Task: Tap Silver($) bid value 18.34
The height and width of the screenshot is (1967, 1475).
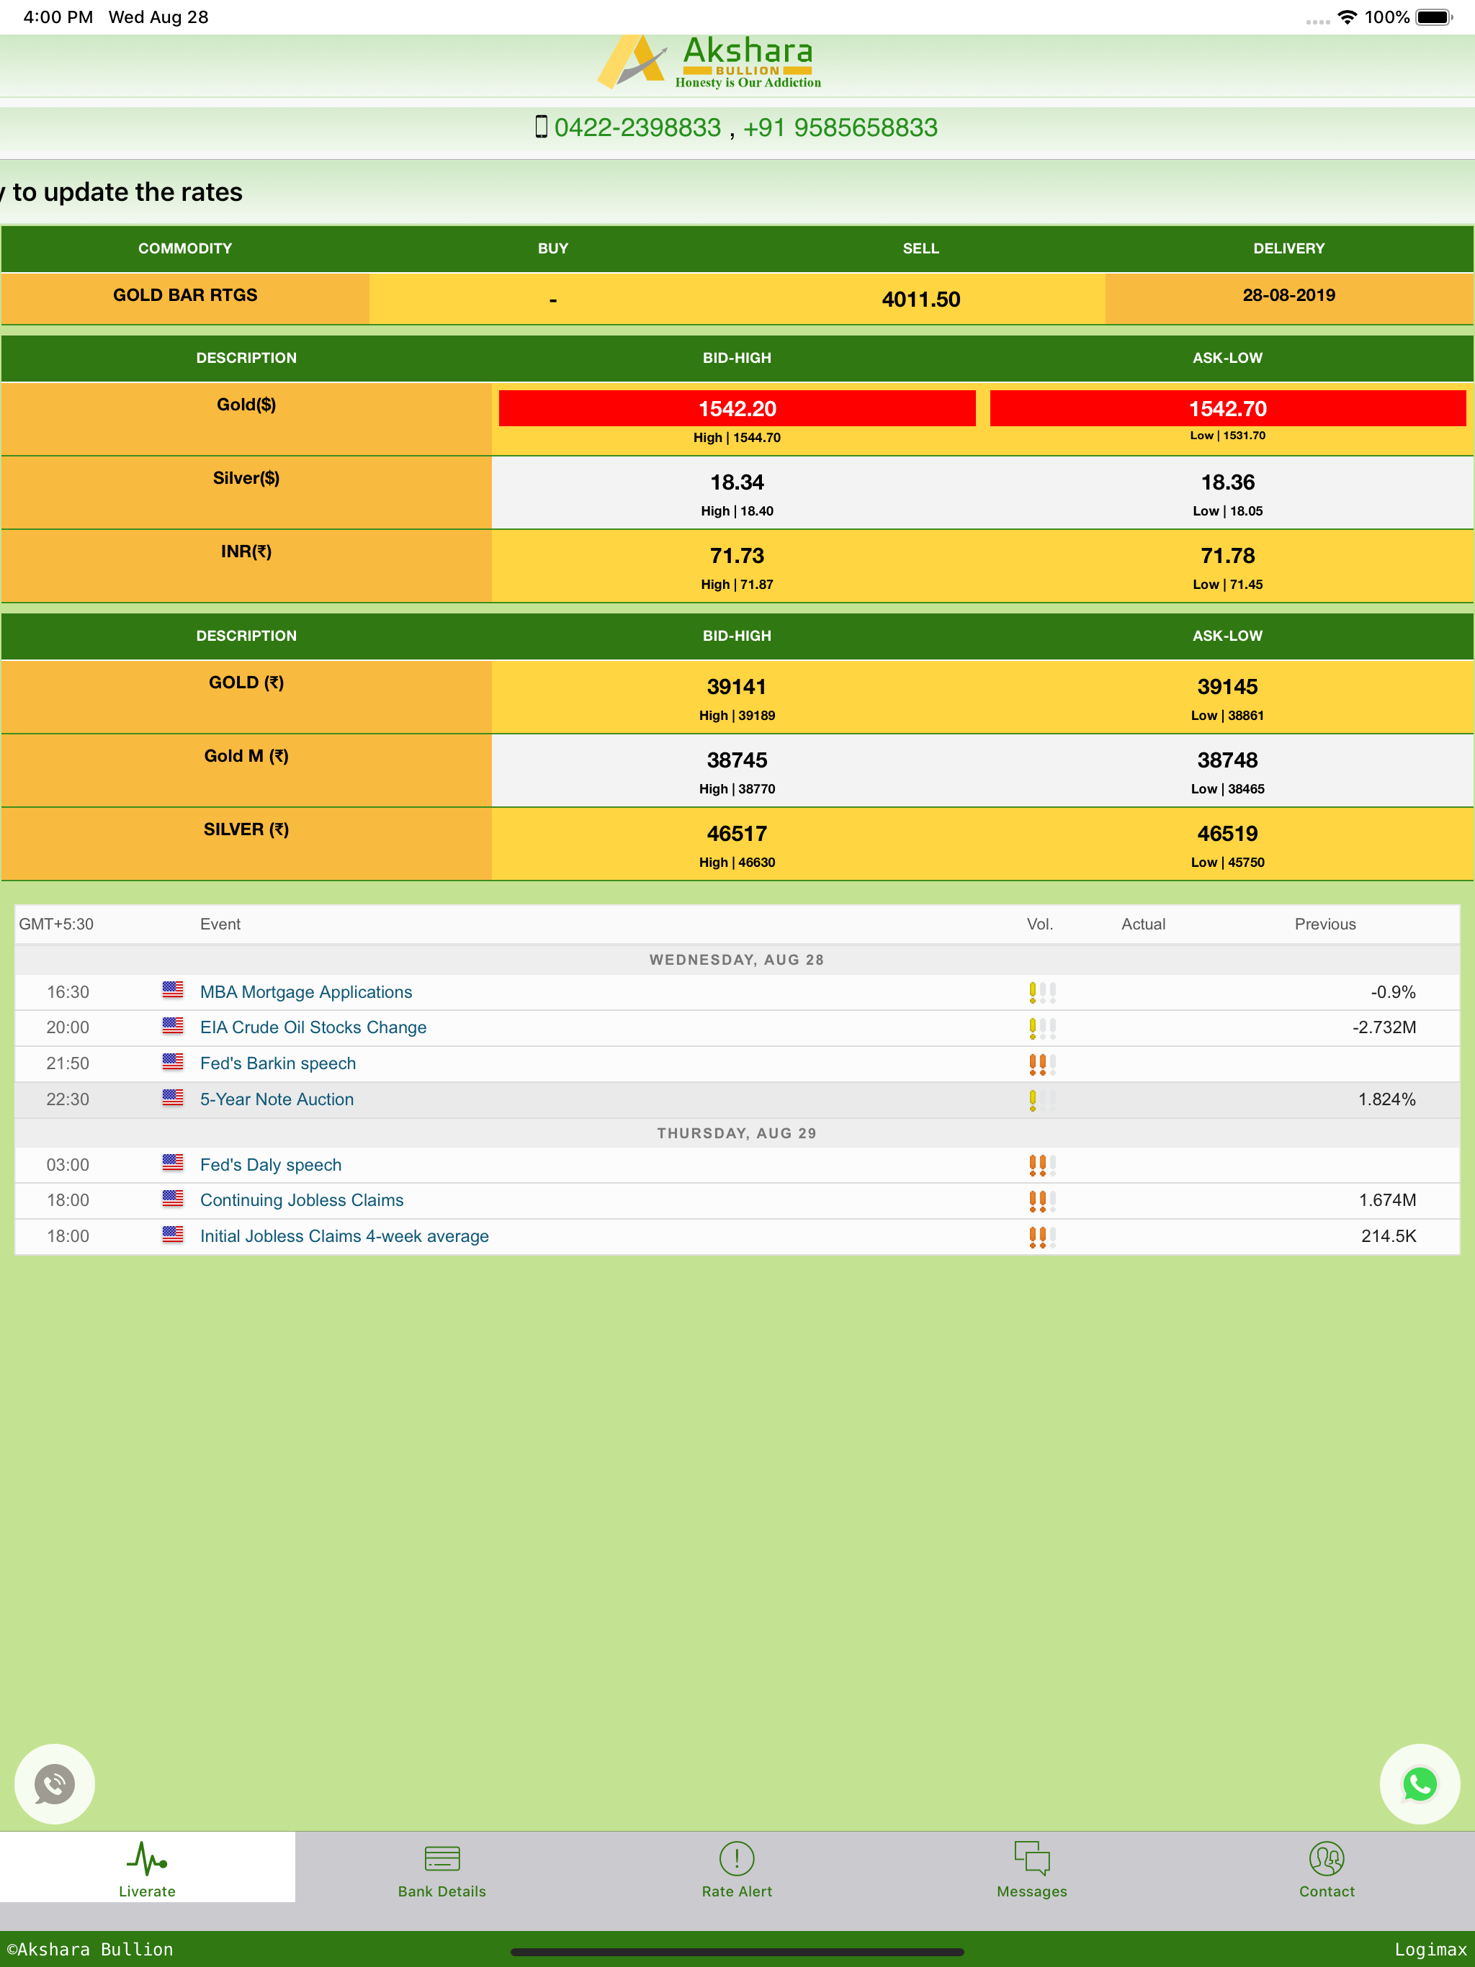Action: coord(737,482)
